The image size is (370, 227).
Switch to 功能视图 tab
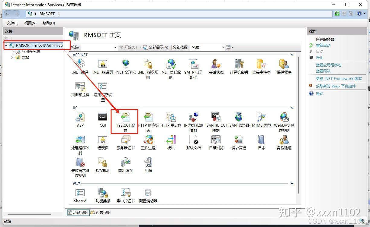tap(78, 213)
